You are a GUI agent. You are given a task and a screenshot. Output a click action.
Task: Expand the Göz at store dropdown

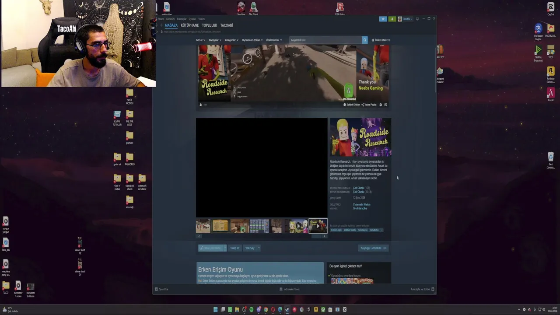[200, 40]
